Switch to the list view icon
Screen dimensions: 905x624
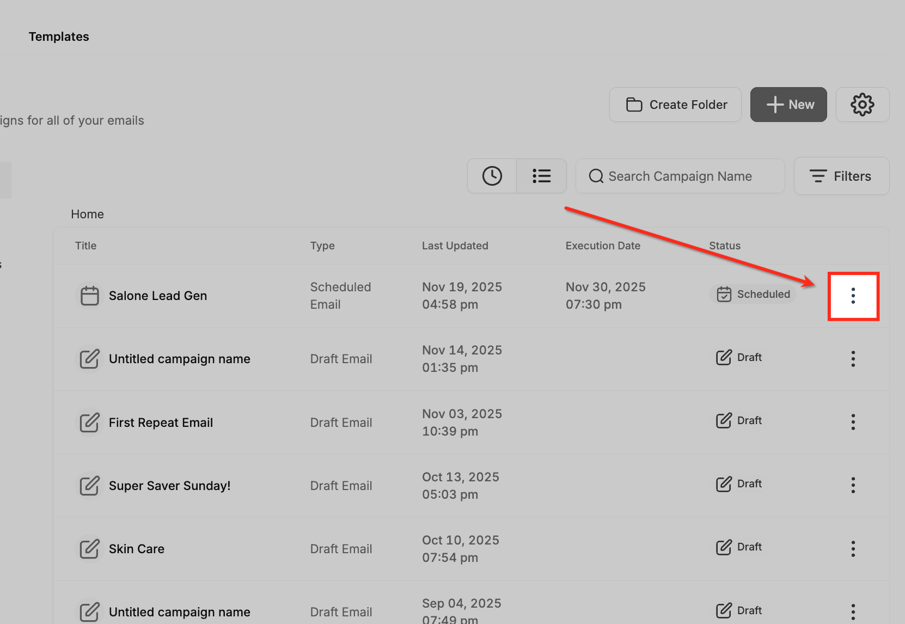tap(541, 176)
